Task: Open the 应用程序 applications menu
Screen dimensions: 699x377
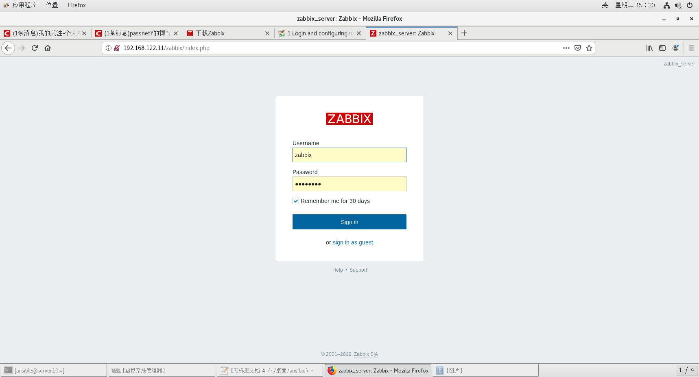Action: [20, 5]
